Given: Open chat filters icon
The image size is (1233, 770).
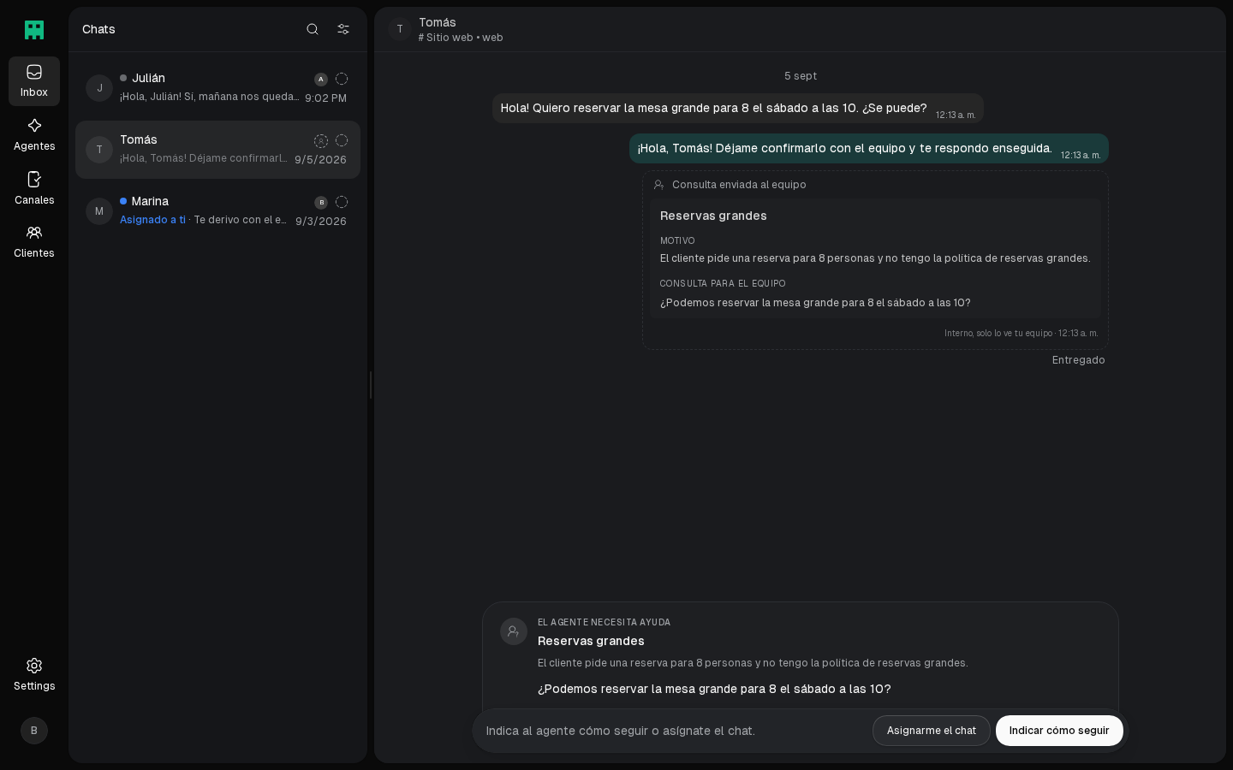Looking at the screenshot, I should tap(343, 29).
